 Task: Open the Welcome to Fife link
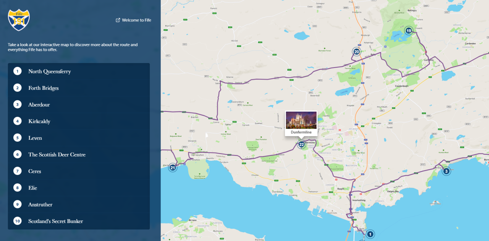click(x=136, y=20)
